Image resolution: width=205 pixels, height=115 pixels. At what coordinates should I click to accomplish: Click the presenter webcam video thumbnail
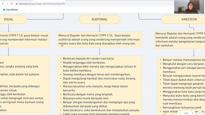(189, 7)
